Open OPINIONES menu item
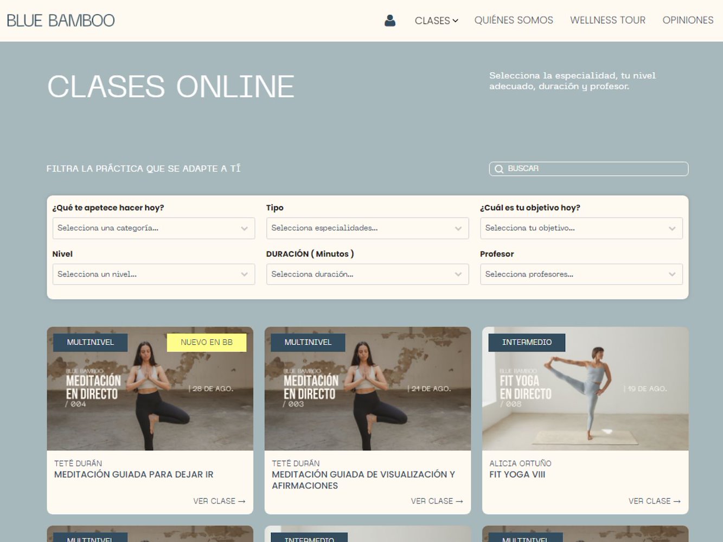 click(688, 20)
